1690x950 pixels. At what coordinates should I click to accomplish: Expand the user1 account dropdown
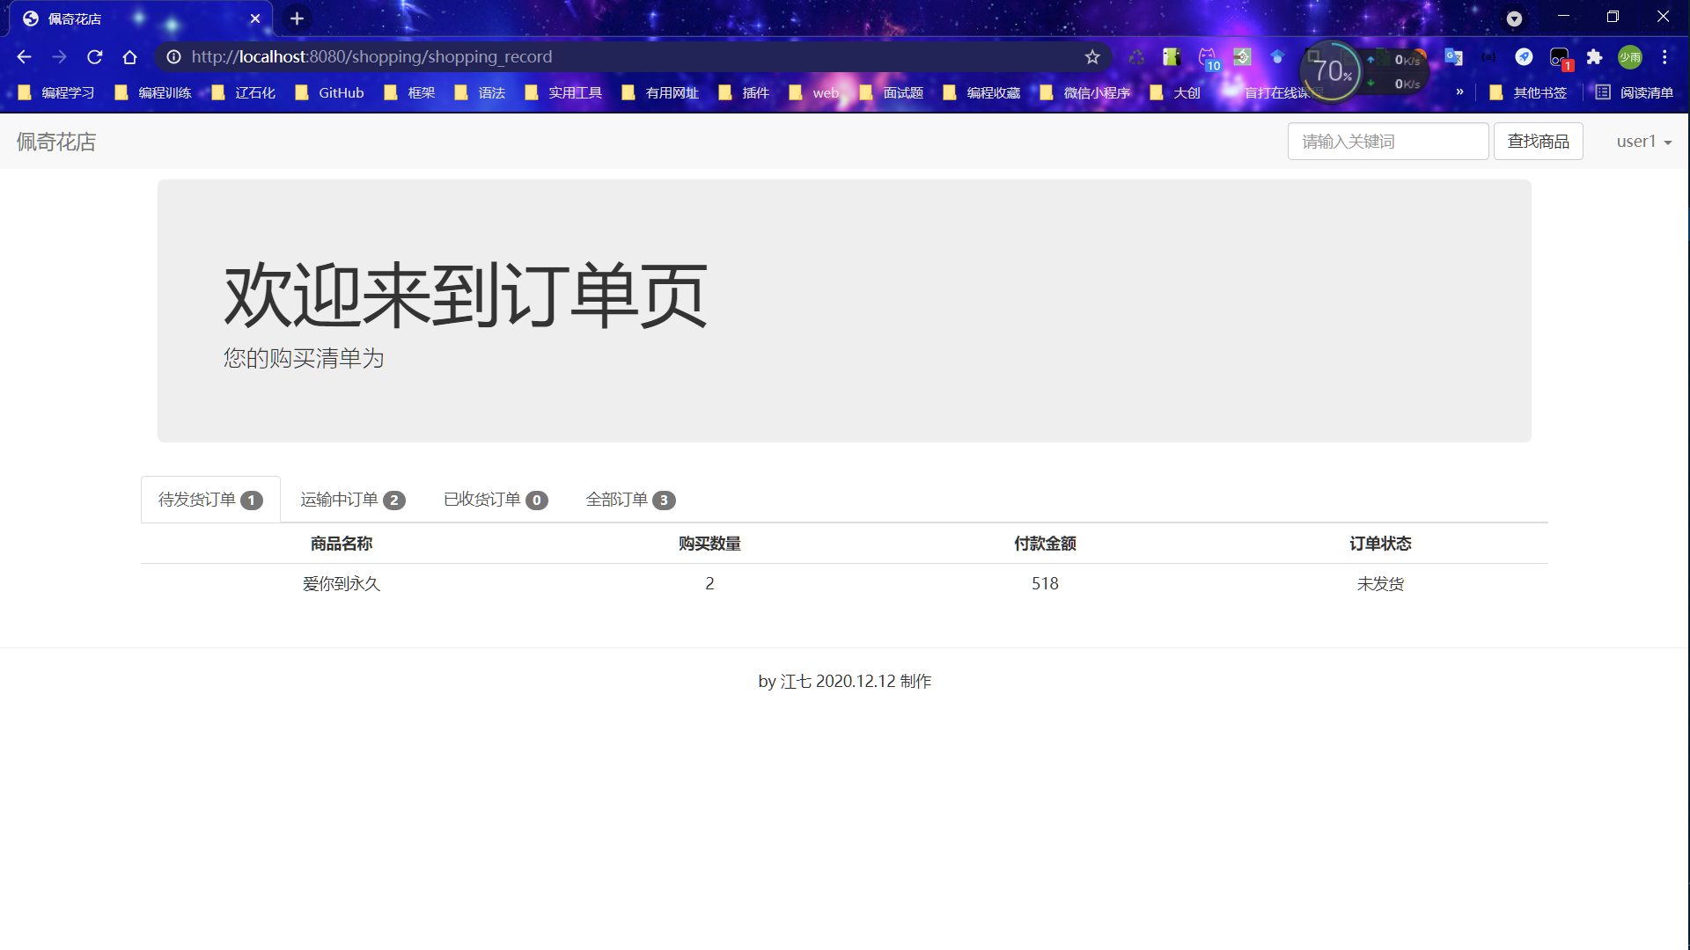(x=1643, y=142)
